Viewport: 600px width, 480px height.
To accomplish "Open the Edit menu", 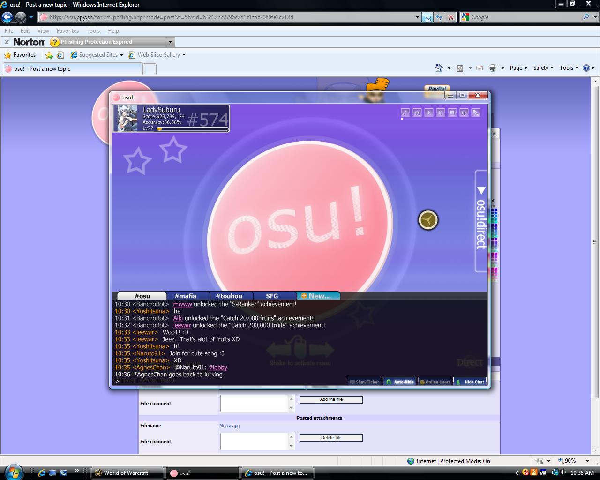I will coord(25,31).
